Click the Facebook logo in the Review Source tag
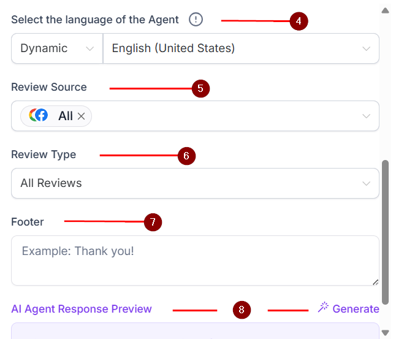 point(42,115)
